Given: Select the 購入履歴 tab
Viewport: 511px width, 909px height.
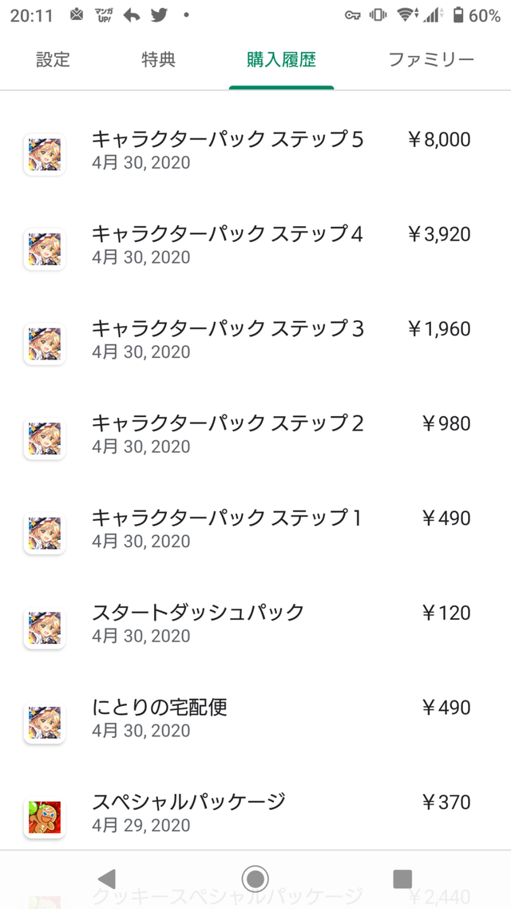Looking at the screenshot, I should [x=281, y=60].
